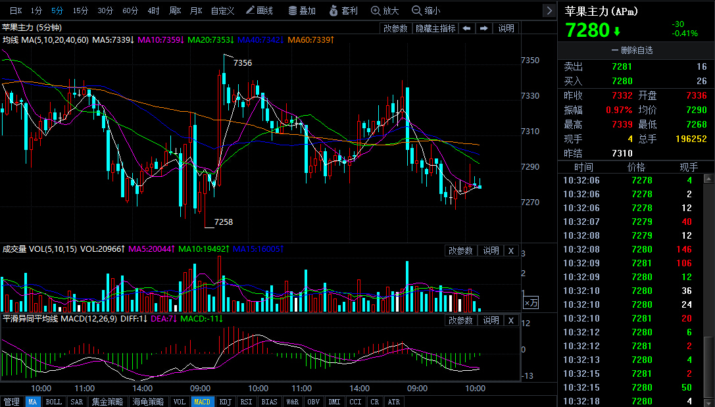This screenshot has width=715, height=407.
Task: Select the SAR indicator tab
Action: pos(77,402)
